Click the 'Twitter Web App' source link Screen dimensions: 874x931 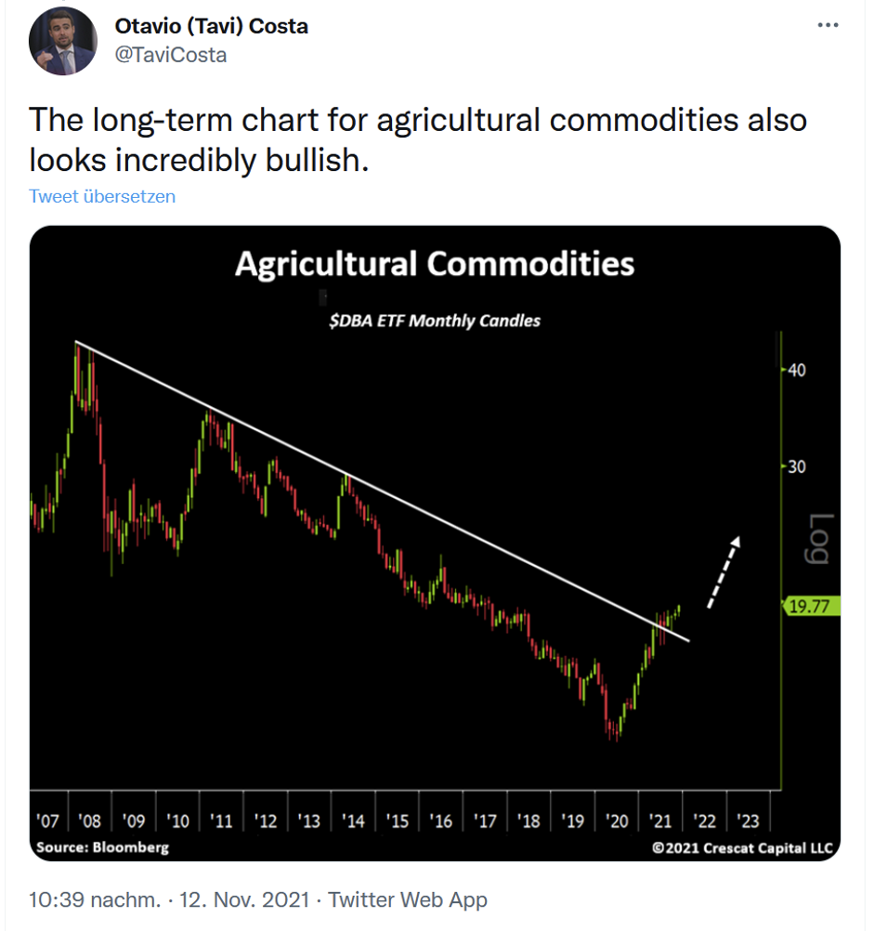coord(408,898)
